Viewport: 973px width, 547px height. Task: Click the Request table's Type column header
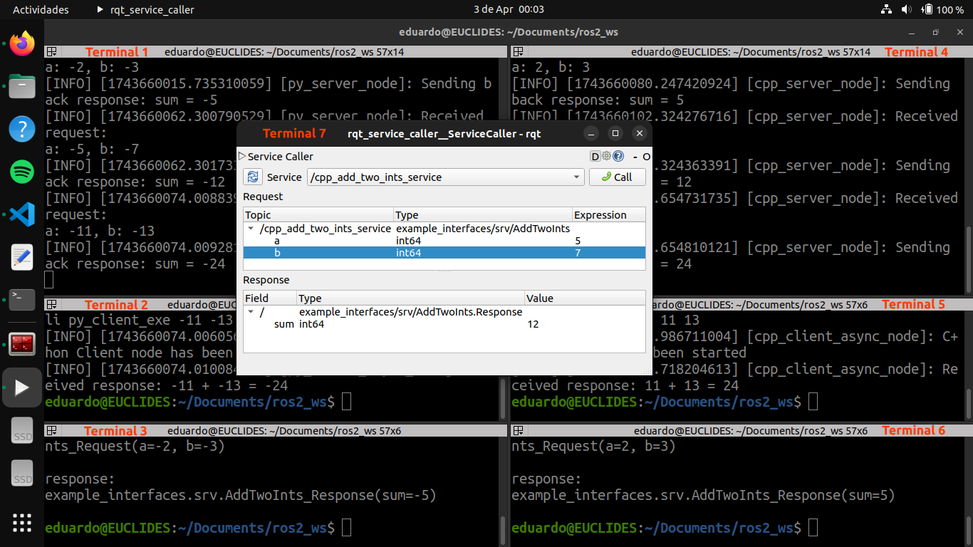tap(483, 215)
